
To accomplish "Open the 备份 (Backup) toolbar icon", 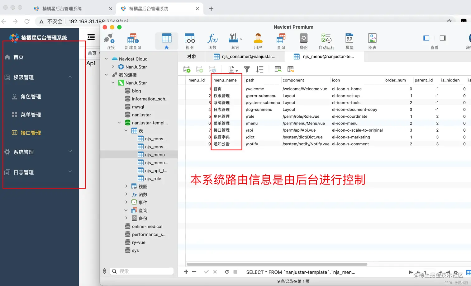I will click(303, 40).
